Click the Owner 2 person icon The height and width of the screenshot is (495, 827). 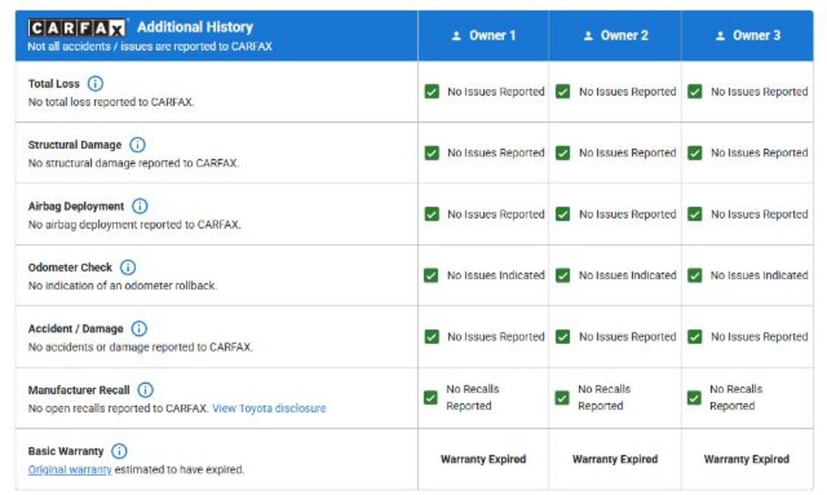click(588, 36)
